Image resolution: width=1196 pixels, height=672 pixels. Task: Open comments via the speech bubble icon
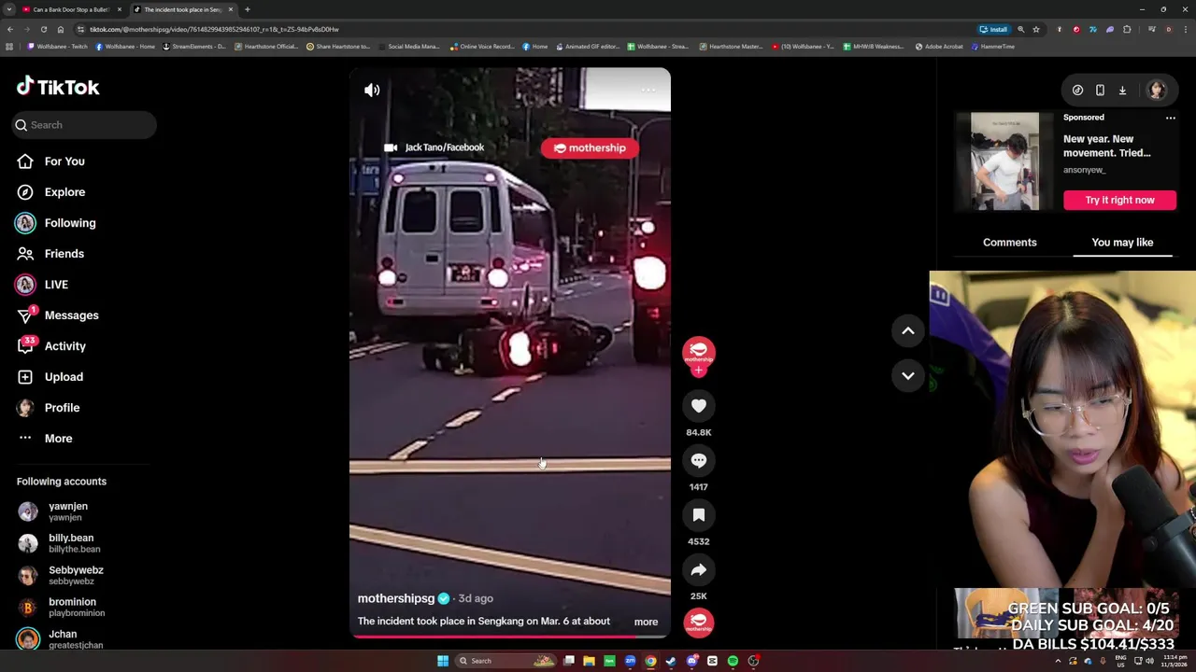(699, 460)
